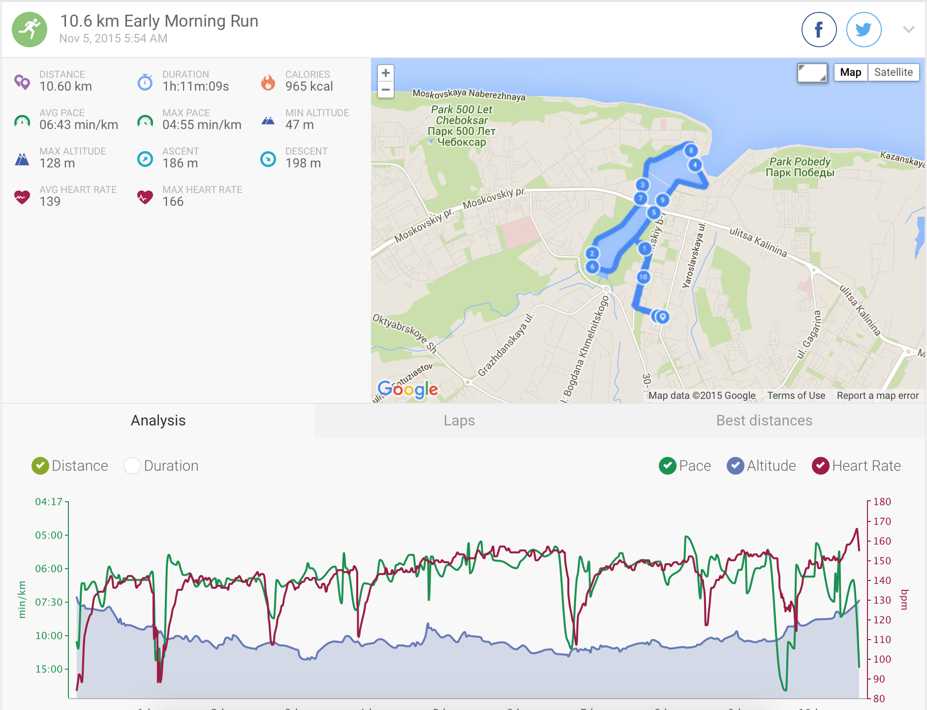Share run on Twitter

click(864, 30)
